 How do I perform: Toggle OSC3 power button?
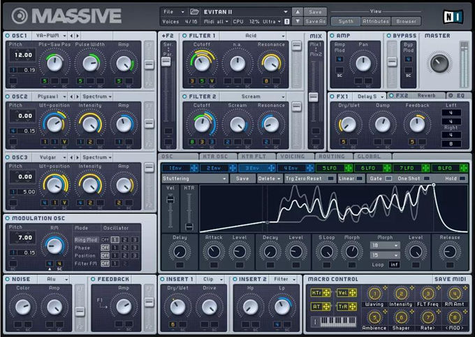pos(8,157)
